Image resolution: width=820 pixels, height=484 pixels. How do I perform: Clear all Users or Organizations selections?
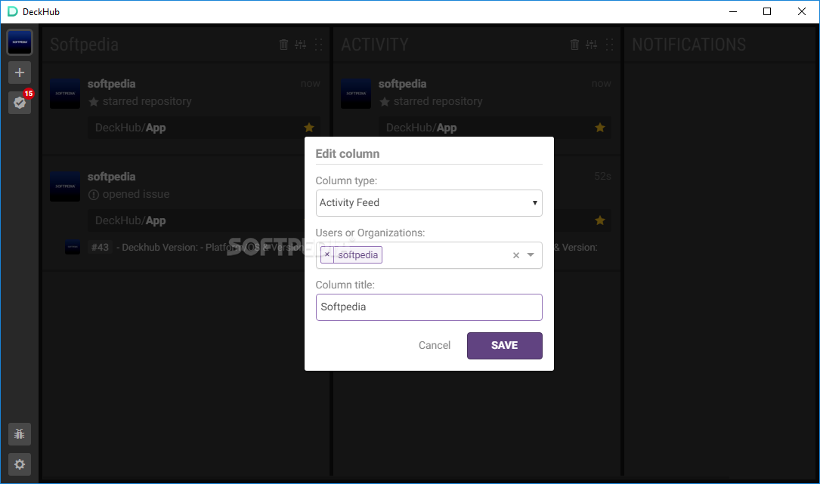pyautogui.click(x=516, y=255)
